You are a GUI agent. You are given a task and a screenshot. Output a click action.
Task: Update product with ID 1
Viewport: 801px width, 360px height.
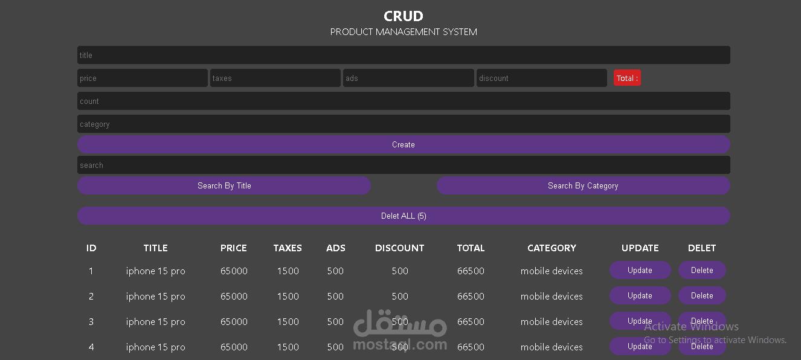point(640,270)
